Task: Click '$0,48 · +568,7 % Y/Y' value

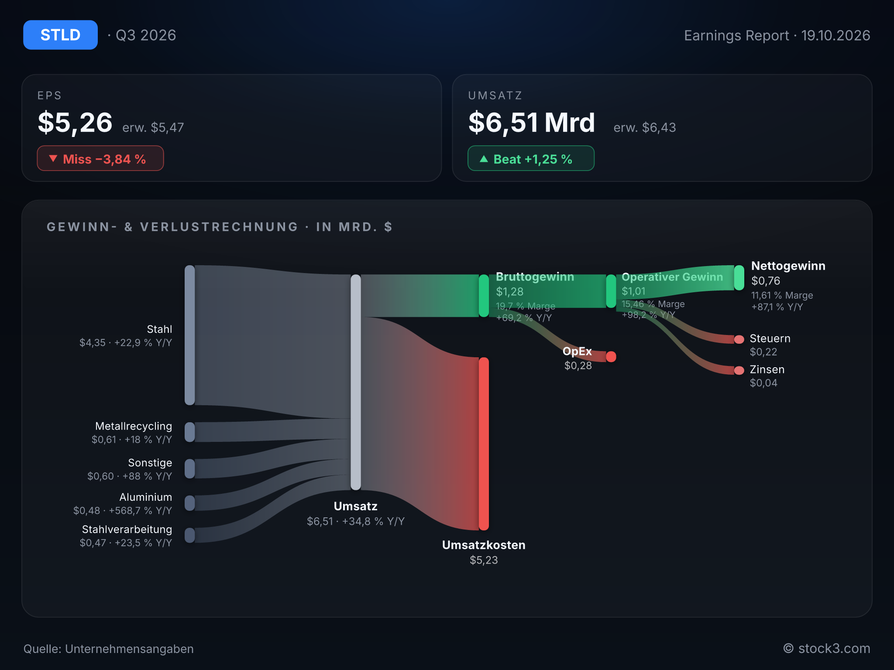Action: (123, 511)
